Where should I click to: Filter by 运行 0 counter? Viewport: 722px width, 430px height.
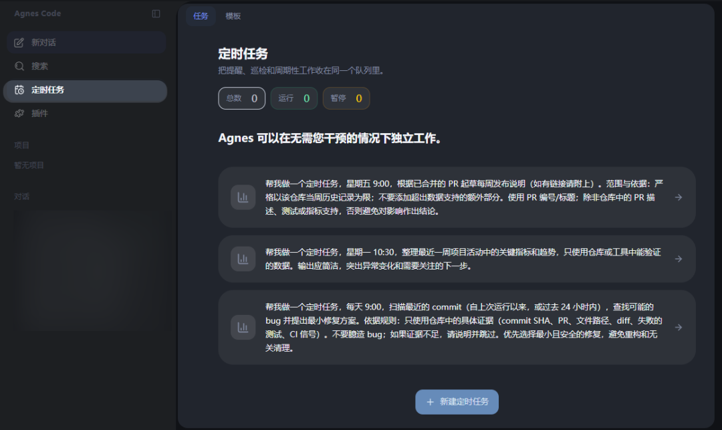[x=293, y=98]
